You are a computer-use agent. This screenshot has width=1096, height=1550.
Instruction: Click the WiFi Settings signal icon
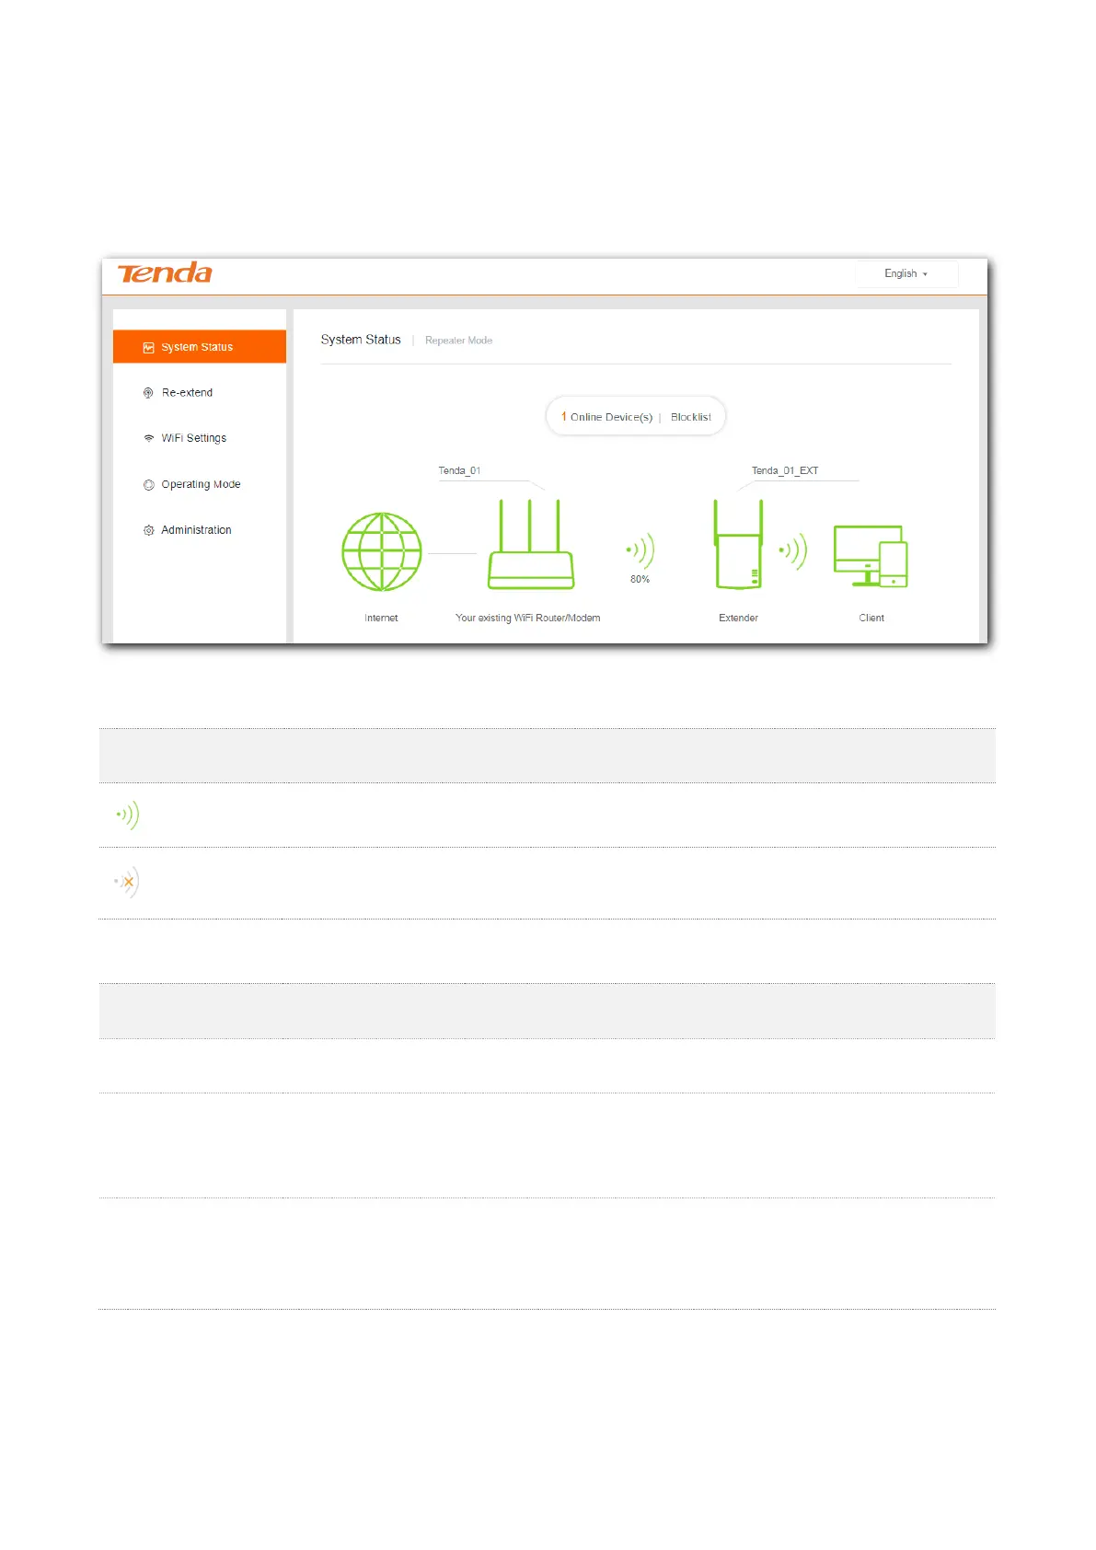click(148, 438)
